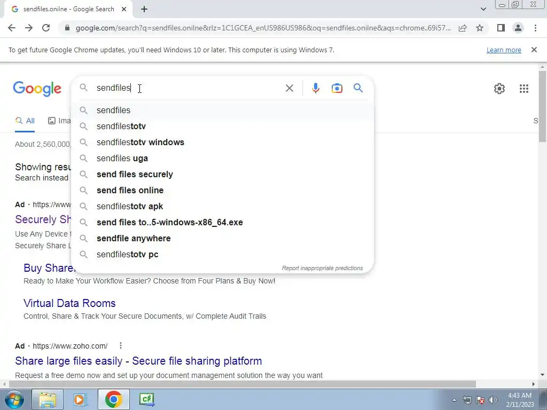547x410 pixels.
Task: Pick the 'send files securely' suggestion
Action: tap(222, 175)
